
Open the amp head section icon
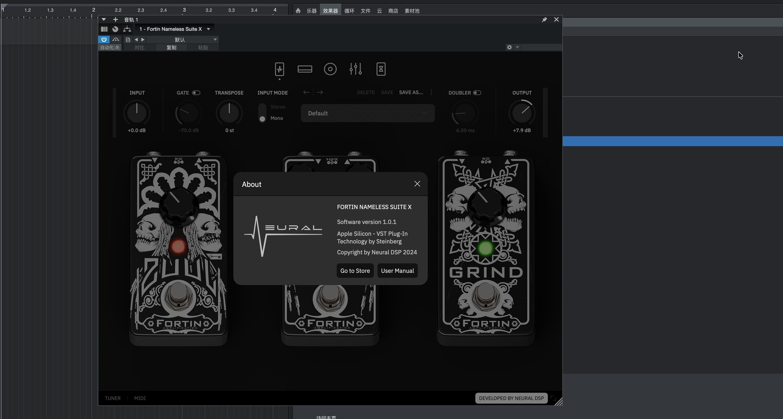click(305, 69)
